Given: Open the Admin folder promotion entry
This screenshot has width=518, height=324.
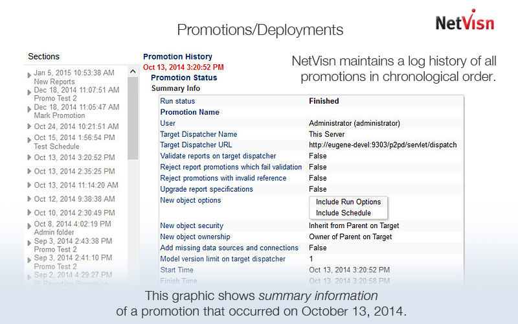Looking at the screenshot, I should (54, 233).
